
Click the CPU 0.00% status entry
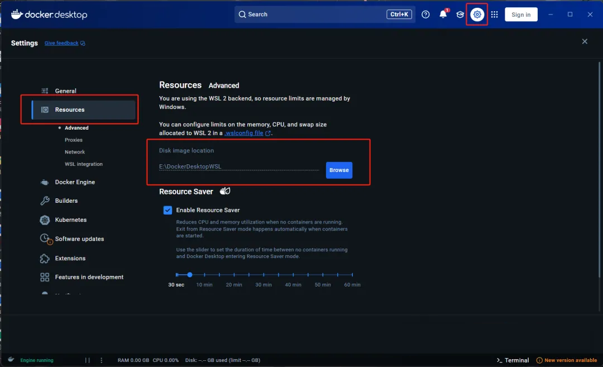click(x=166, y=360)
